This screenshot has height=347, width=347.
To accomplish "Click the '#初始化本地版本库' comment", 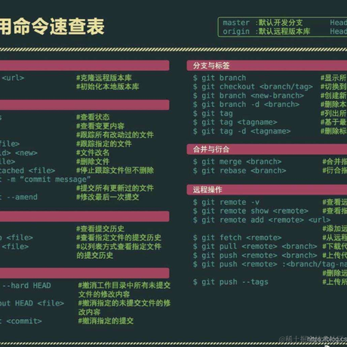I will pos(108,87).
